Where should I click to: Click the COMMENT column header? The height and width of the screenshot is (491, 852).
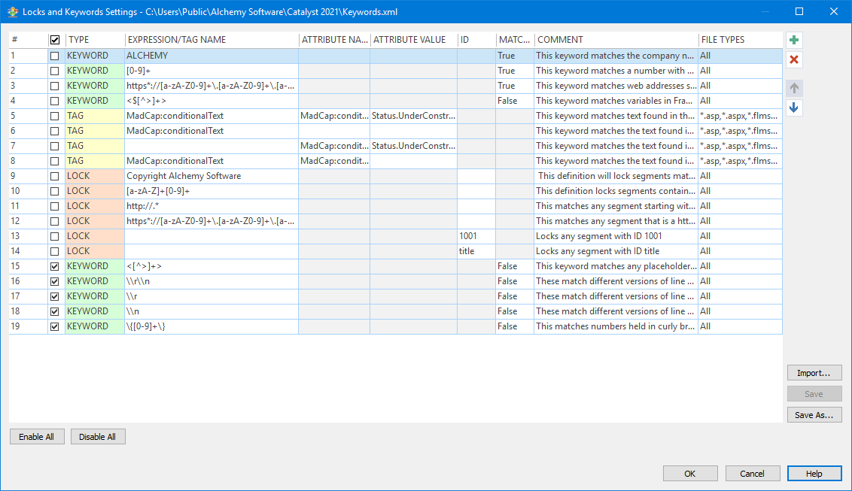(616, 40)
